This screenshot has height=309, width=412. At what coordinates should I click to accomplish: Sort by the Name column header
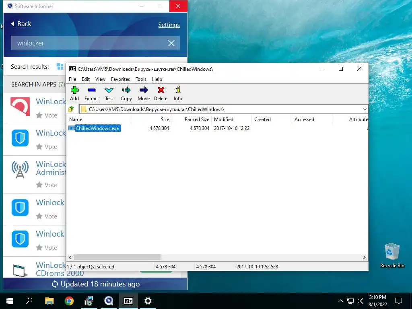tap(99, 119)
